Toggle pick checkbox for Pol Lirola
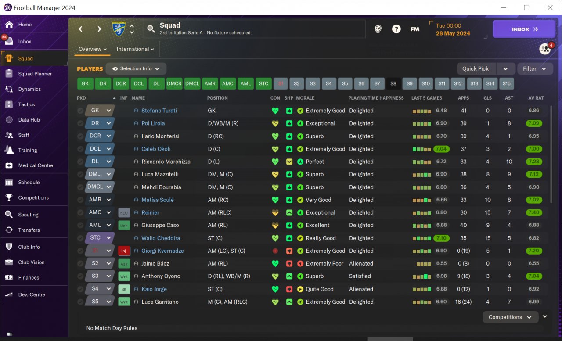The image size is (562, 341). tap(80, 124)
